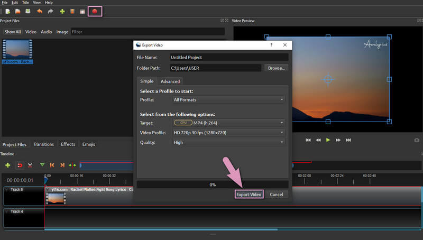
Task: Click the Undo arrow icon
Action: coord(40,11)
